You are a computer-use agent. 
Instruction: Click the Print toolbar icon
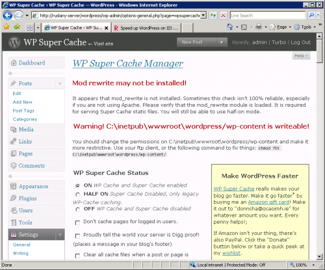click(x=259, y=27)
